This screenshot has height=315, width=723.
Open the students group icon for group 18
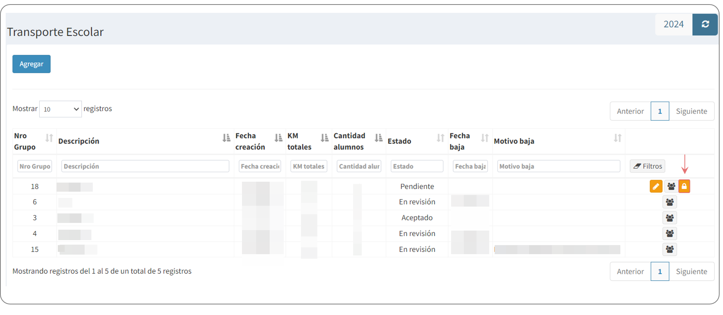671,186
